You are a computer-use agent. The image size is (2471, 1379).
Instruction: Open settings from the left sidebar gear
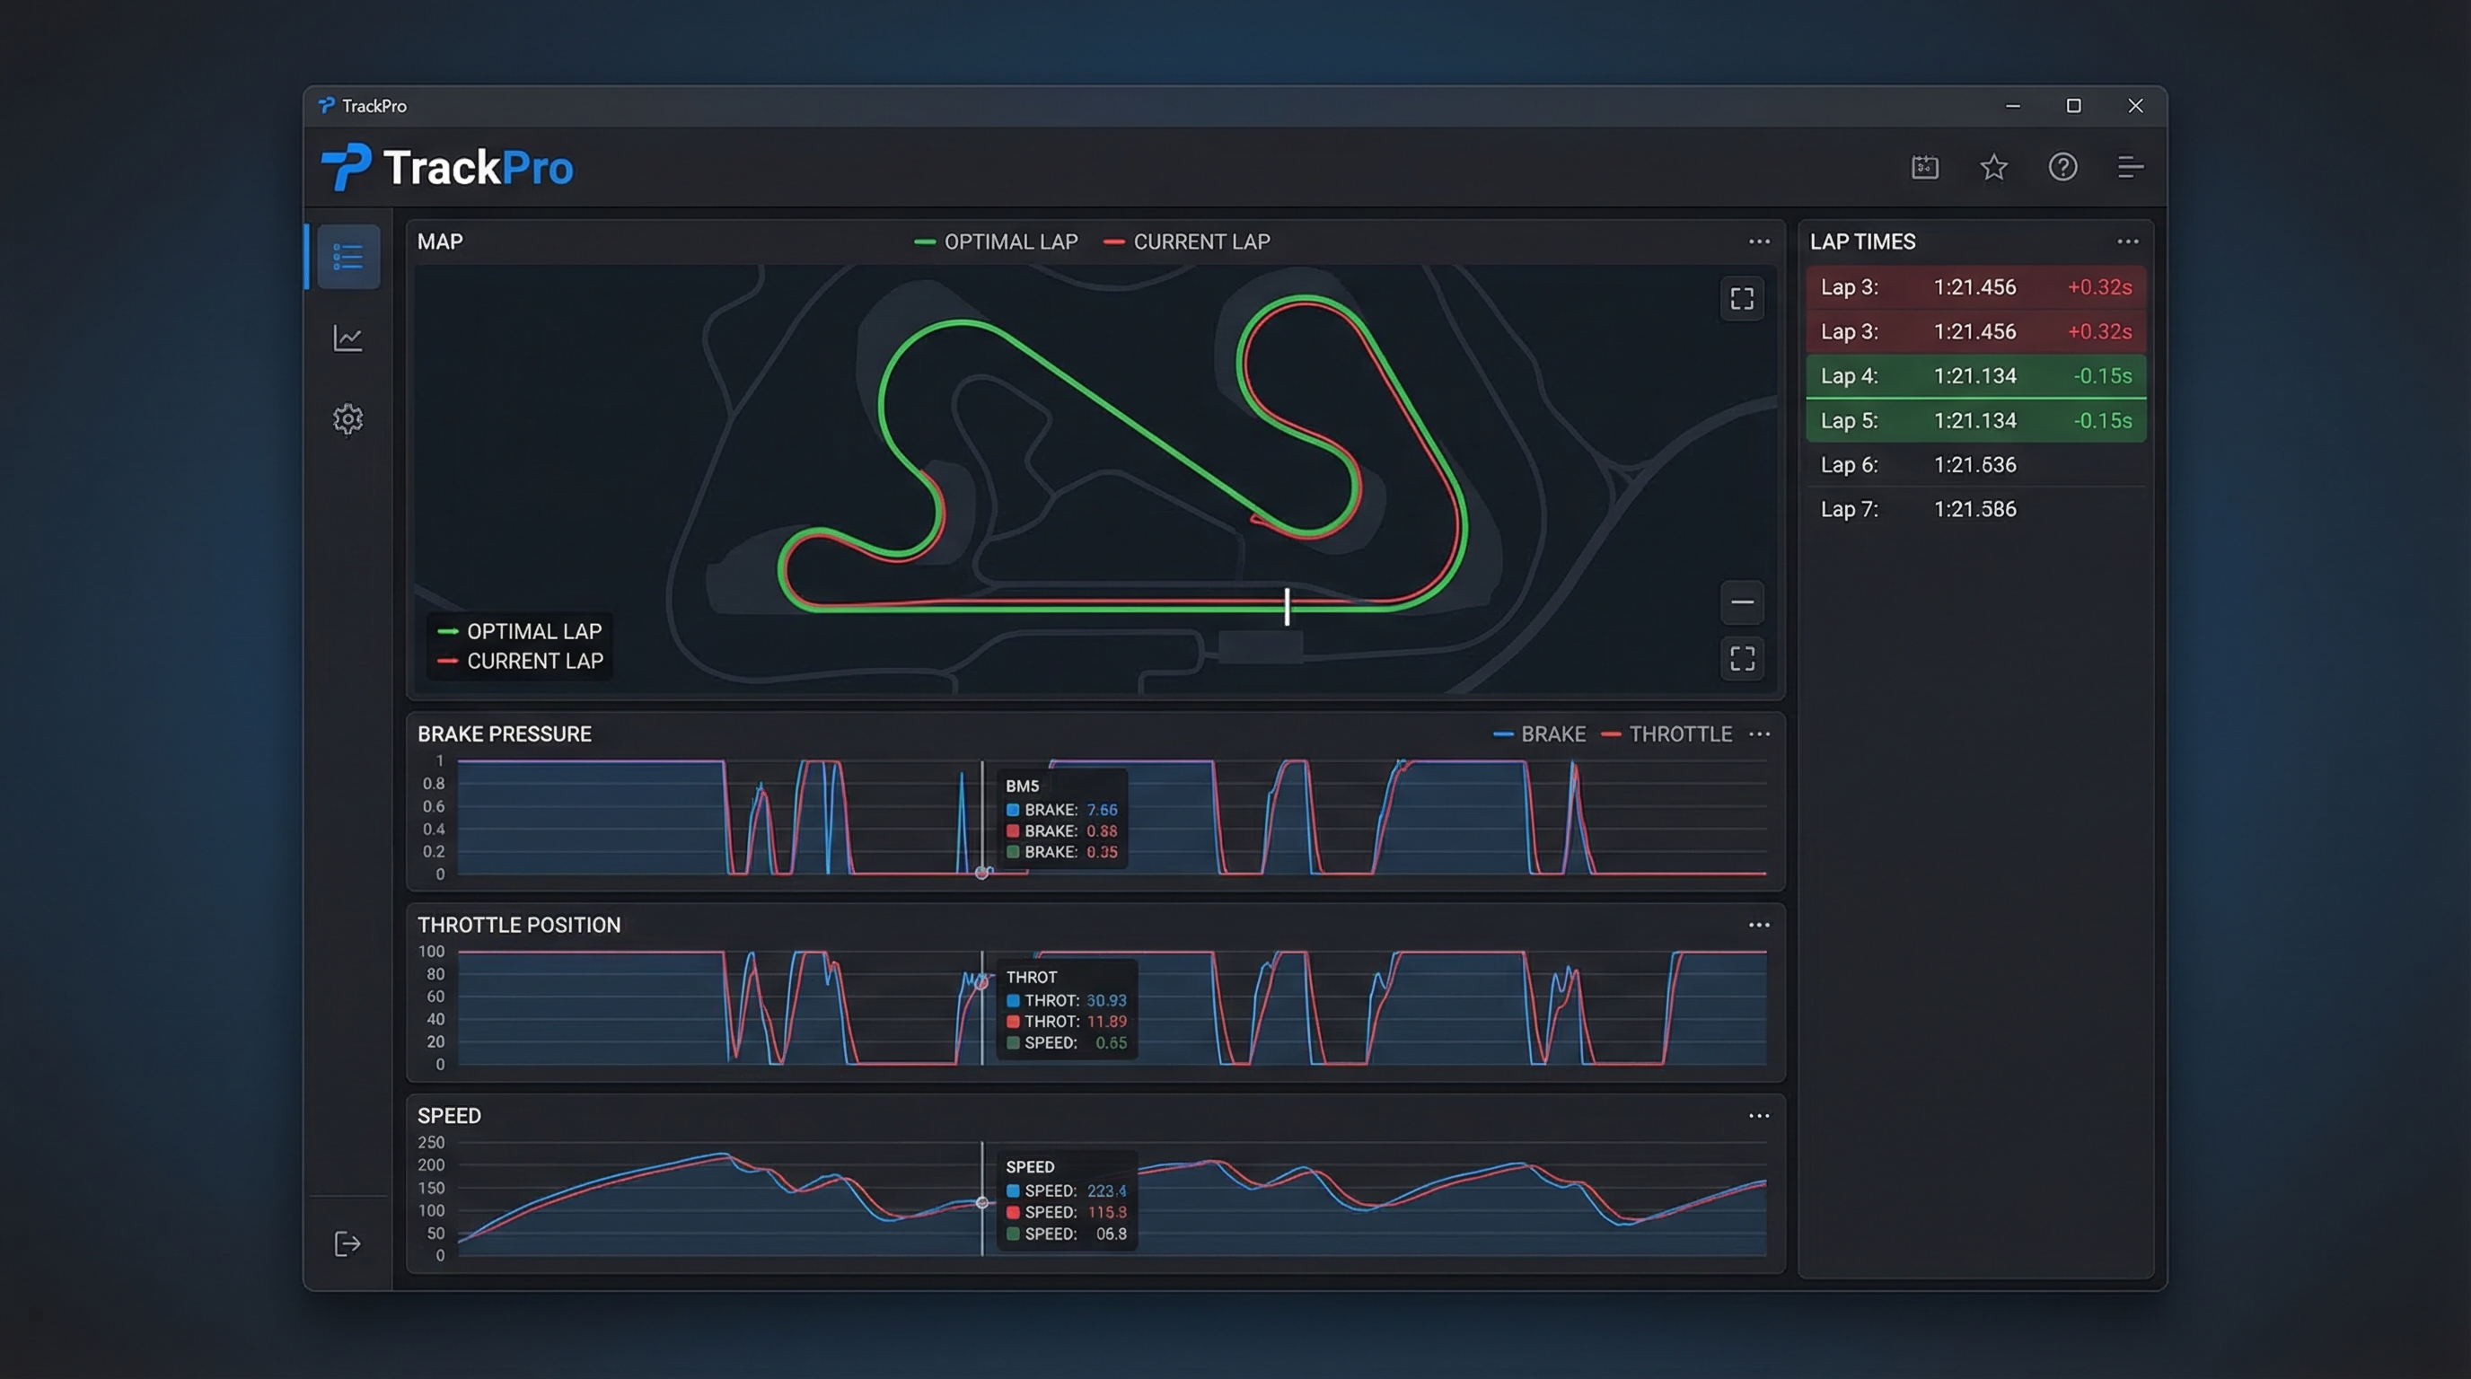347,419
